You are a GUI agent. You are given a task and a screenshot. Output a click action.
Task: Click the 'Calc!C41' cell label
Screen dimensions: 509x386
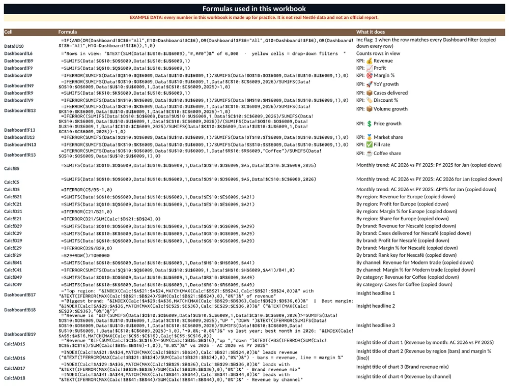click(13, 270)
